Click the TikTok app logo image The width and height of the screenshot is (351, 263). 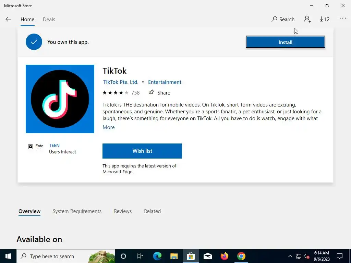click(60, 99)
